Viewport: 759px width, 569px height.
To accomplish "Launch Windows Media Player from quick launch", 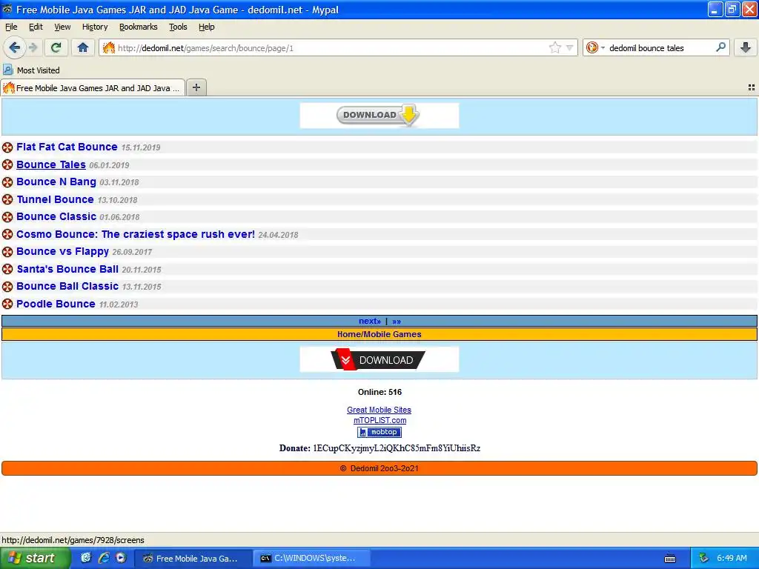I will [121, 558].
